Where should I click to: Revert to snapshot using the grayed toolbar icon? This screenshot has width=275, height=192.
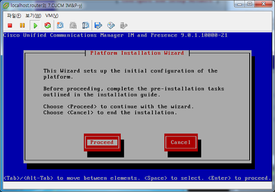coord(73,25)
